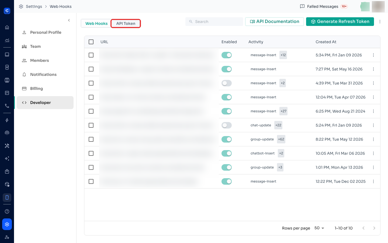Click the Failed Messages icon in header
The width and height of the screenshot is (388, 243).
tap(302, 6)
